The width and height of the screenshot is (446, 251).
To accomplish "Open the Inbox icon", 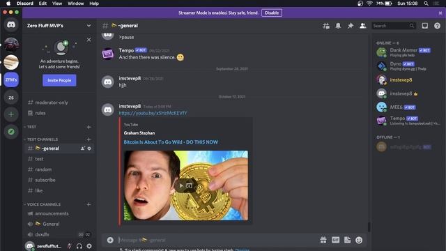I will pos(424,26).
